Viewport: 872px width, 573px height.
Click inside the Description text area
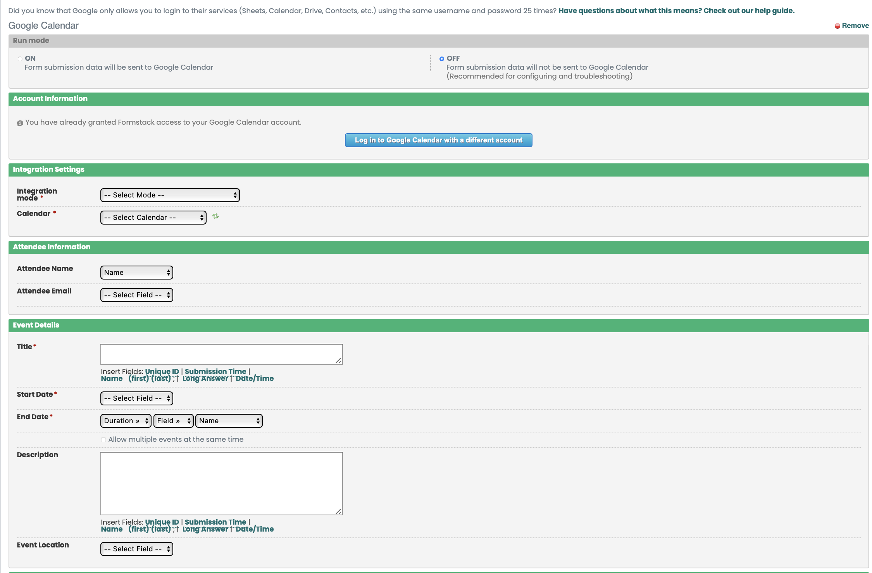pyautogui.click(x=221, y=483)
